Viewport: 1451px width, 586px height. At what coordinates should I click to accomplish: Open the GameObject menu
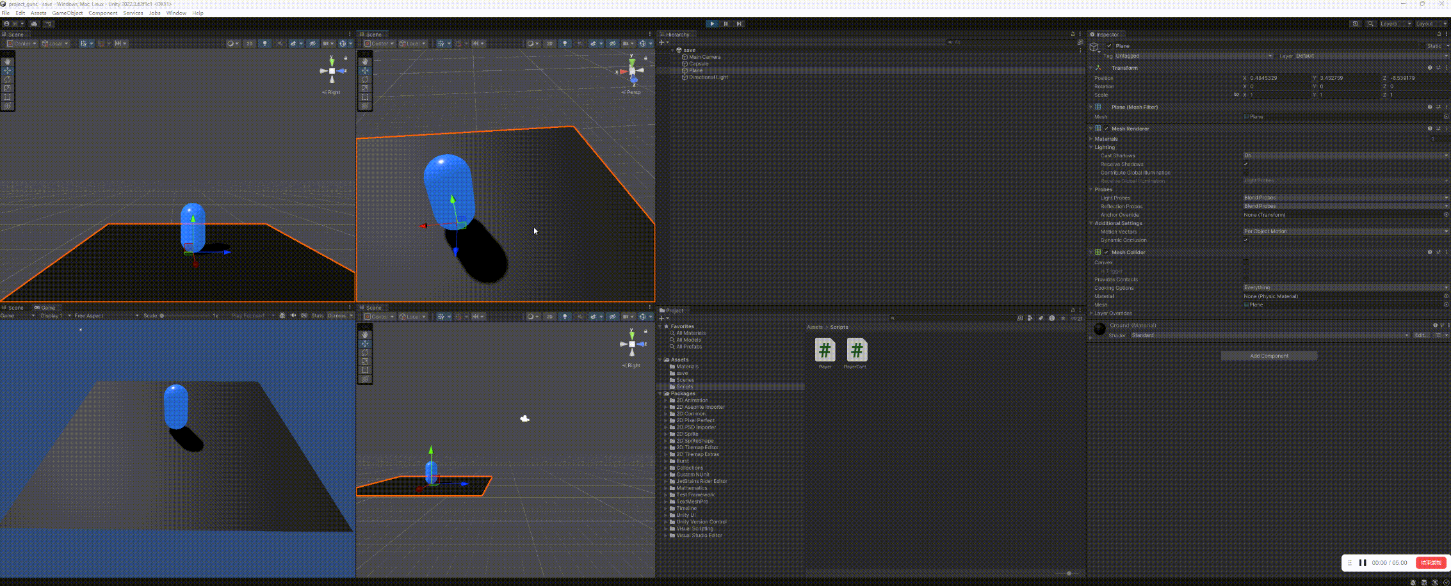67,13
